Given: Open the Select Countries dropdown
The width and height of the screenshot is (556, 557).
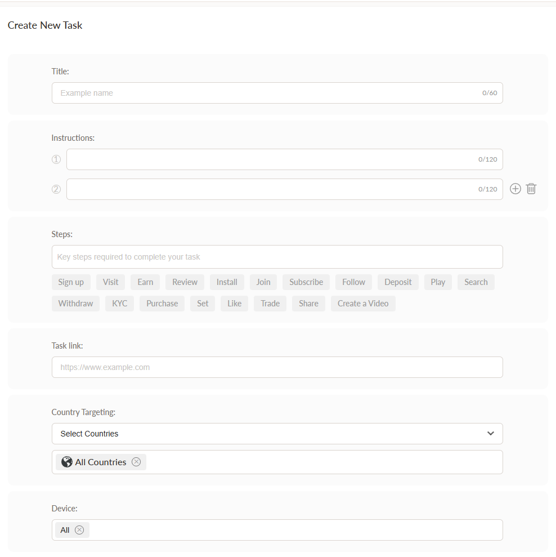Looking at the screenshot, I should [277, 434].
